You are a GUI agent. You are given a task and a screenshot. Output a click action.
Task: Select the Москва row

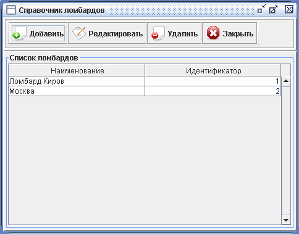coord(145,91)
